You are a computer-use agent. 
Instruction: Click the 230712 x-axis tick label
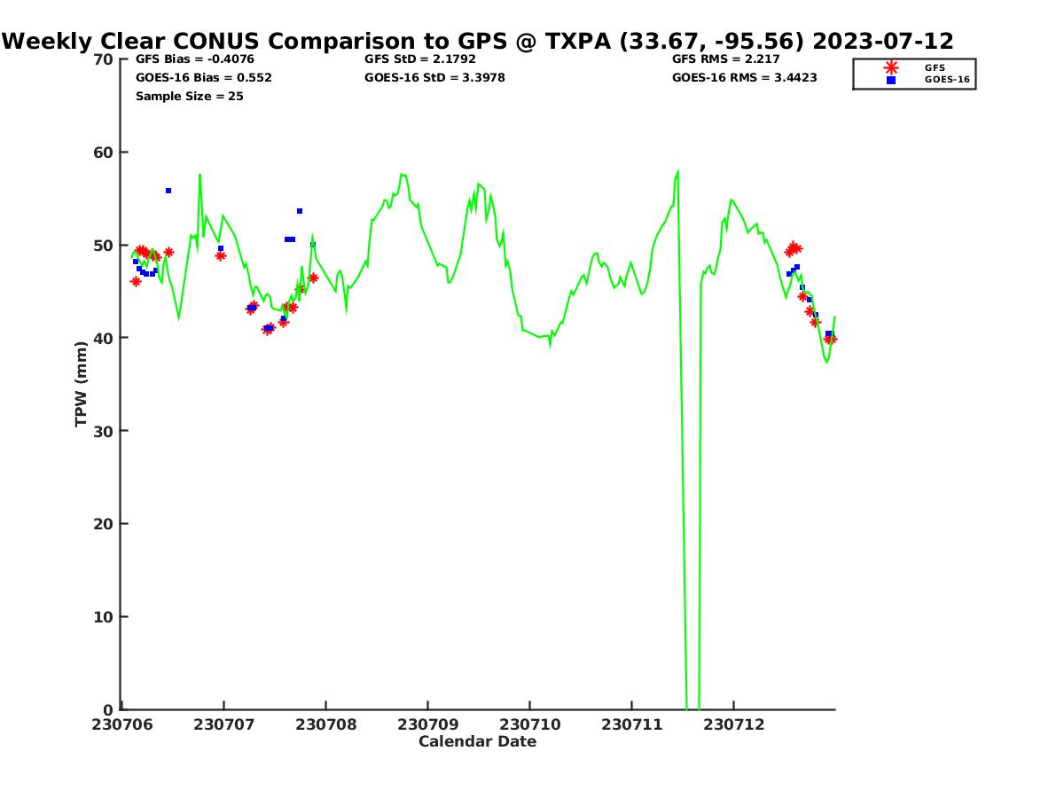[734, 724]
